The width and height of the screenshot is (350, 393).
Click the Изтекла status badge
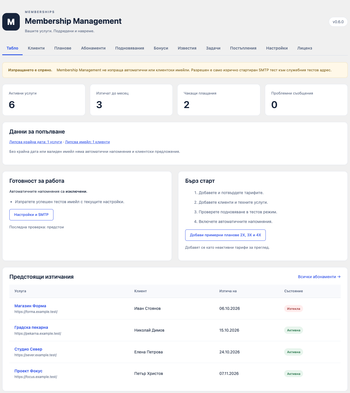coord(293,309)
